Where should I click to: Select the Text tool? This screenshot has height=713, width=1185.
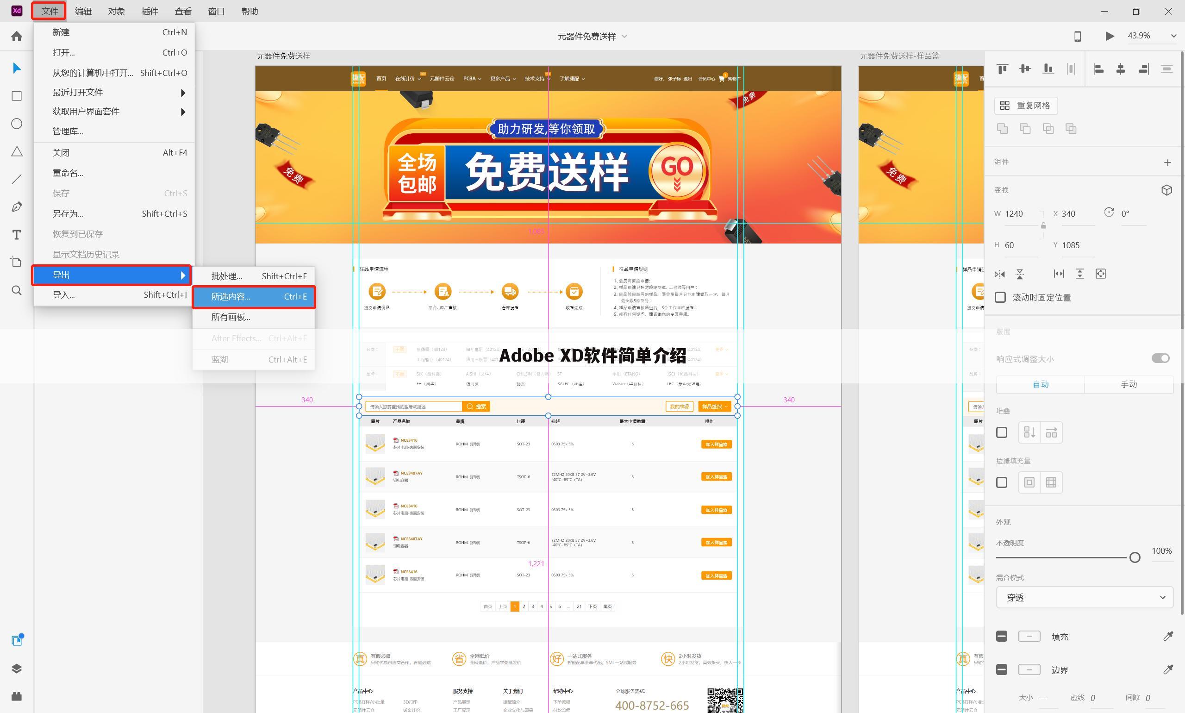click(x=16, y=235)
